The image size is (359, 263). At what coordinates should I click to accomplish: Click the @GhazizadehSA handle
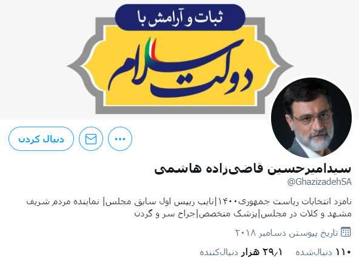tap(319, 182)
